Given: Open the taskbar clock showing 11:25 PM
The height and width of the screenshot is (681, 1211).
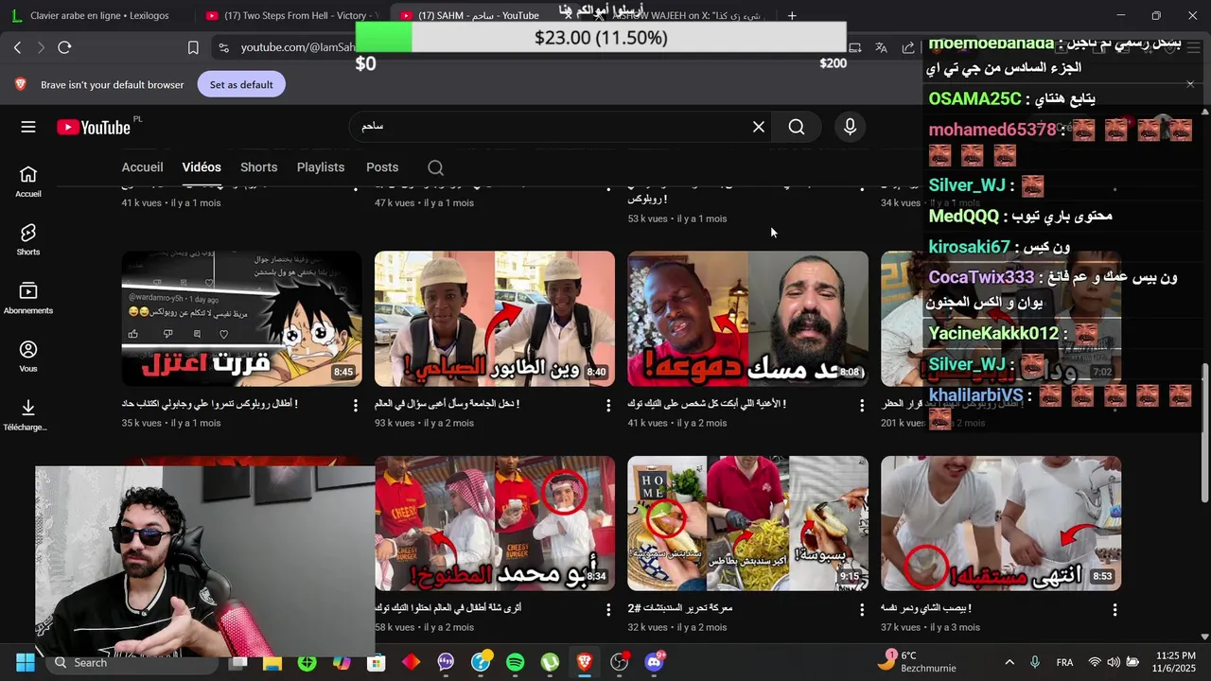Looking at the screenshot, I should (1174, 662).
